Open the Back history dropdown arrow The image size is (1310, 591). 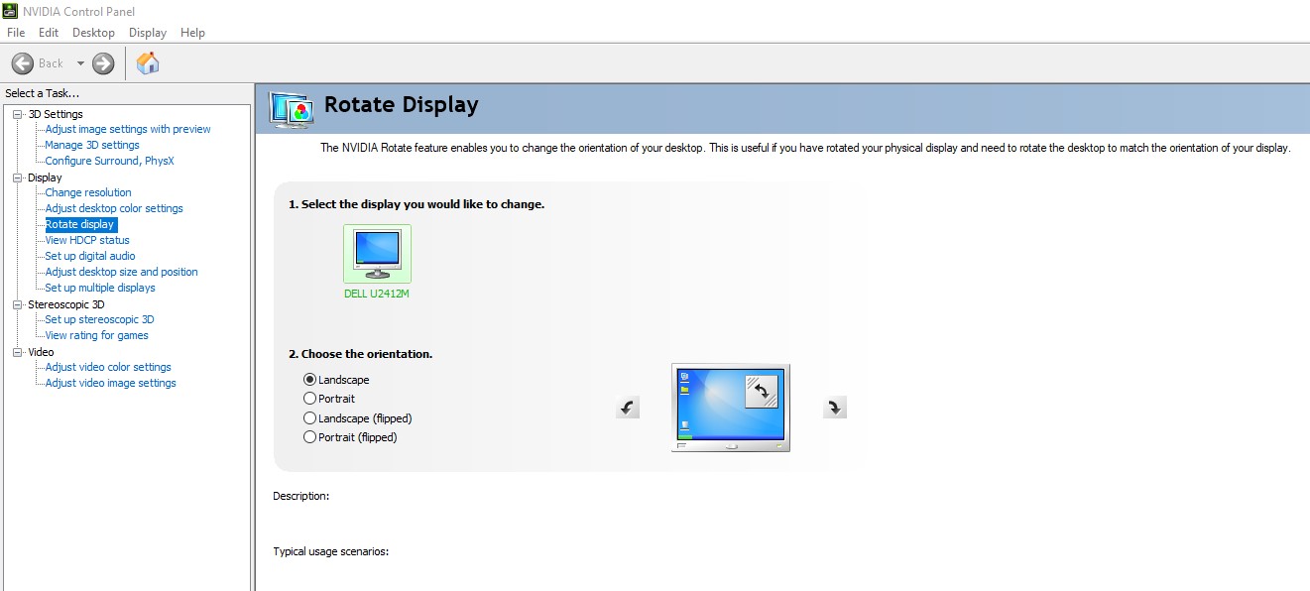80,63
